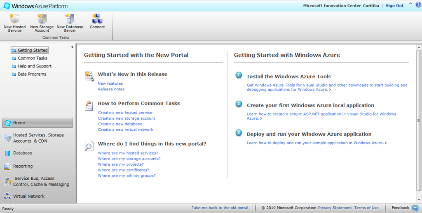
Task: Click the vertical scrollbar thumb
Action: point(419,120)
